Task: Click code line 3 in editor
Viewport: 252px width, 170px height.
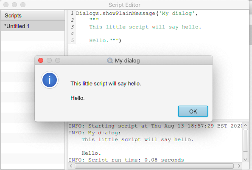Action: (145, 27)
